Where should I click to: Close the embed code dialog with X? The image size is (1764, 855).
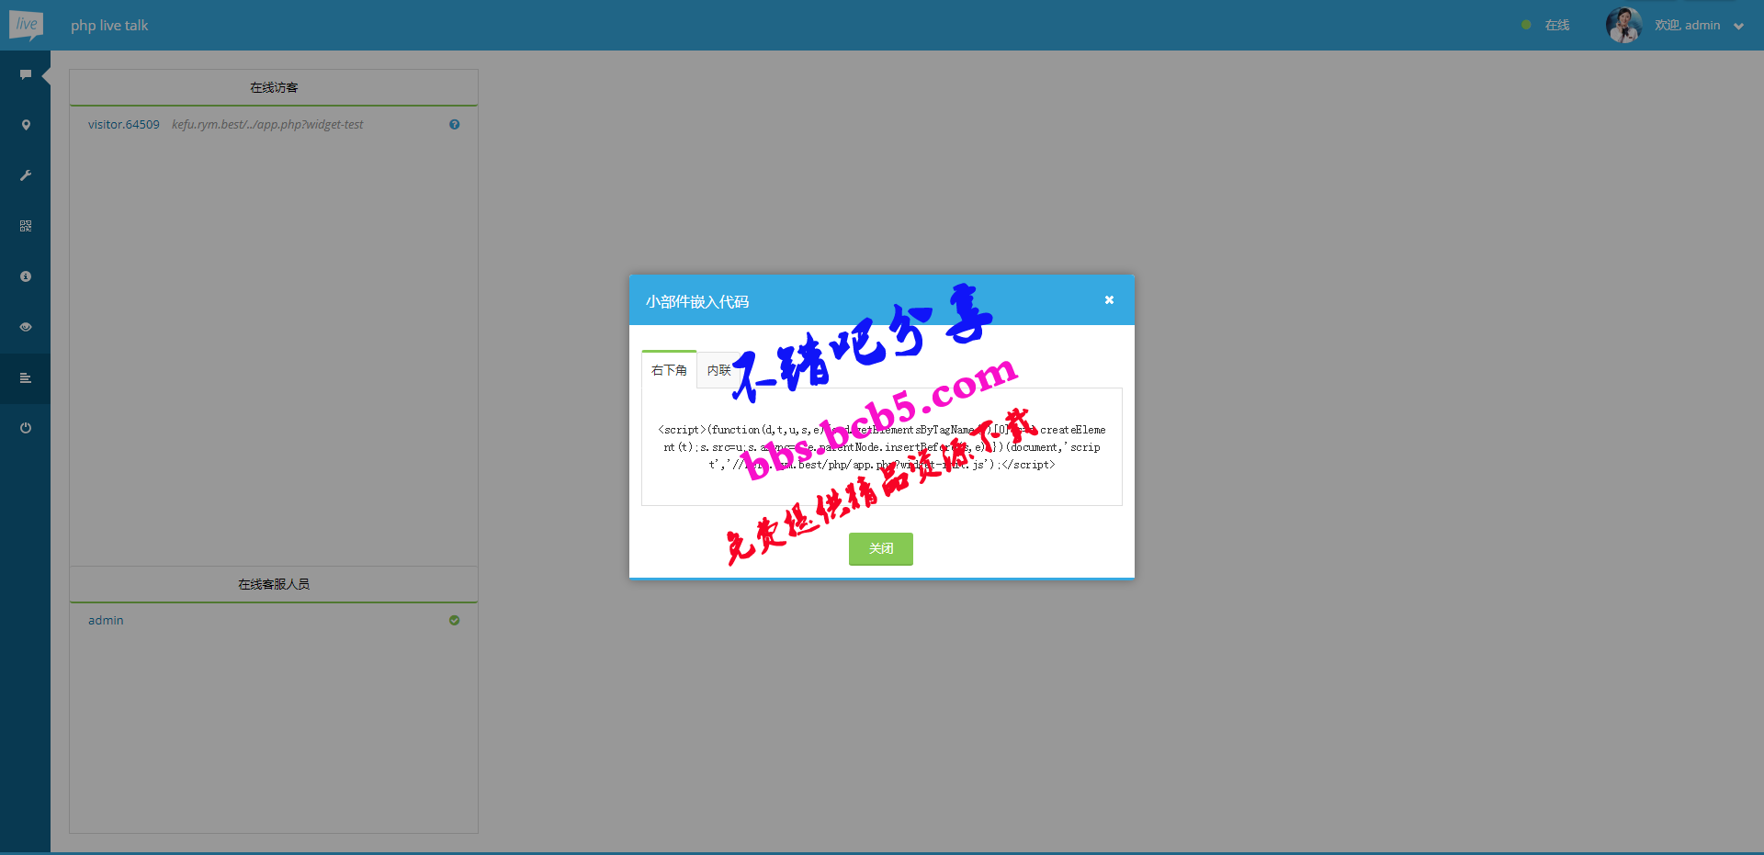pos(1109,300)
